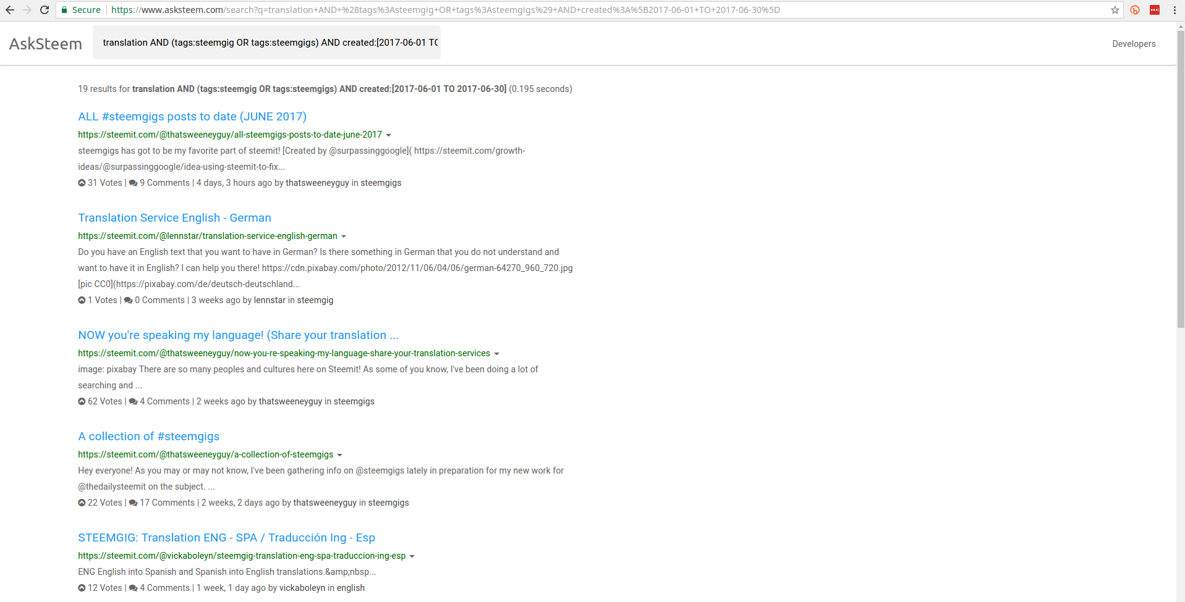Click the @vickaboleyn steemgig-translation green URL
Screen dimensions: 1185x602
(242, 556)
